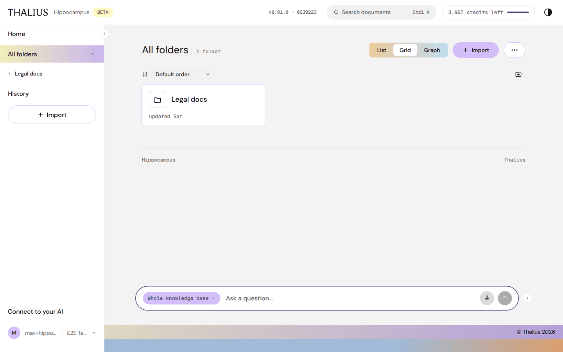Collapse the sidebar with the chevron button
Image resolution: width=563 pixels, height=352 pixels.
(x=104, y=34)
